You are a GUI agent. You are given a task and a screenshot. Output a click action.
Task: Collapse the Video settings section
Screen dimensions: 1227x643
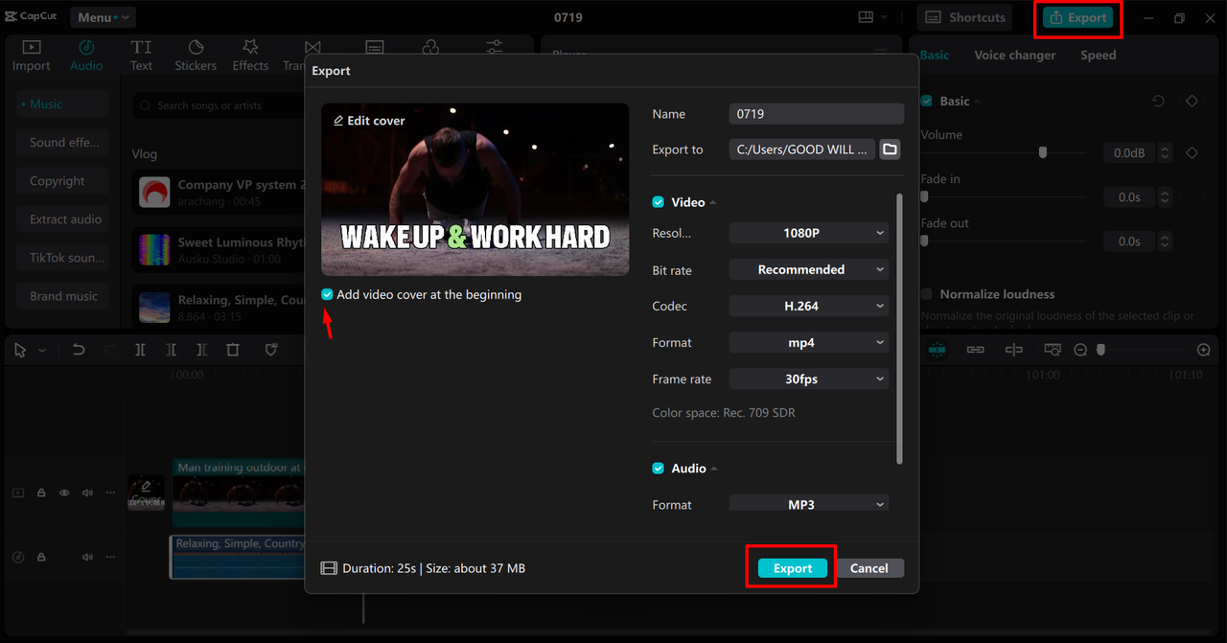point(713,203)
